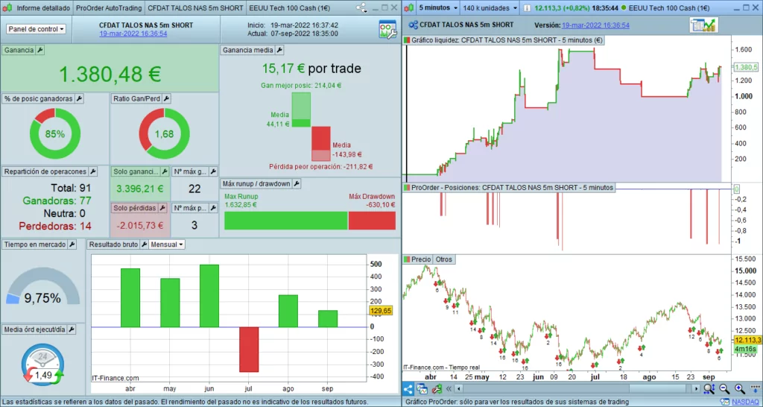This screenshot has width=763, height=407.
Task: Expand the Mensual period dropdown
Action: pyautogui.click(x=167, y=244)
